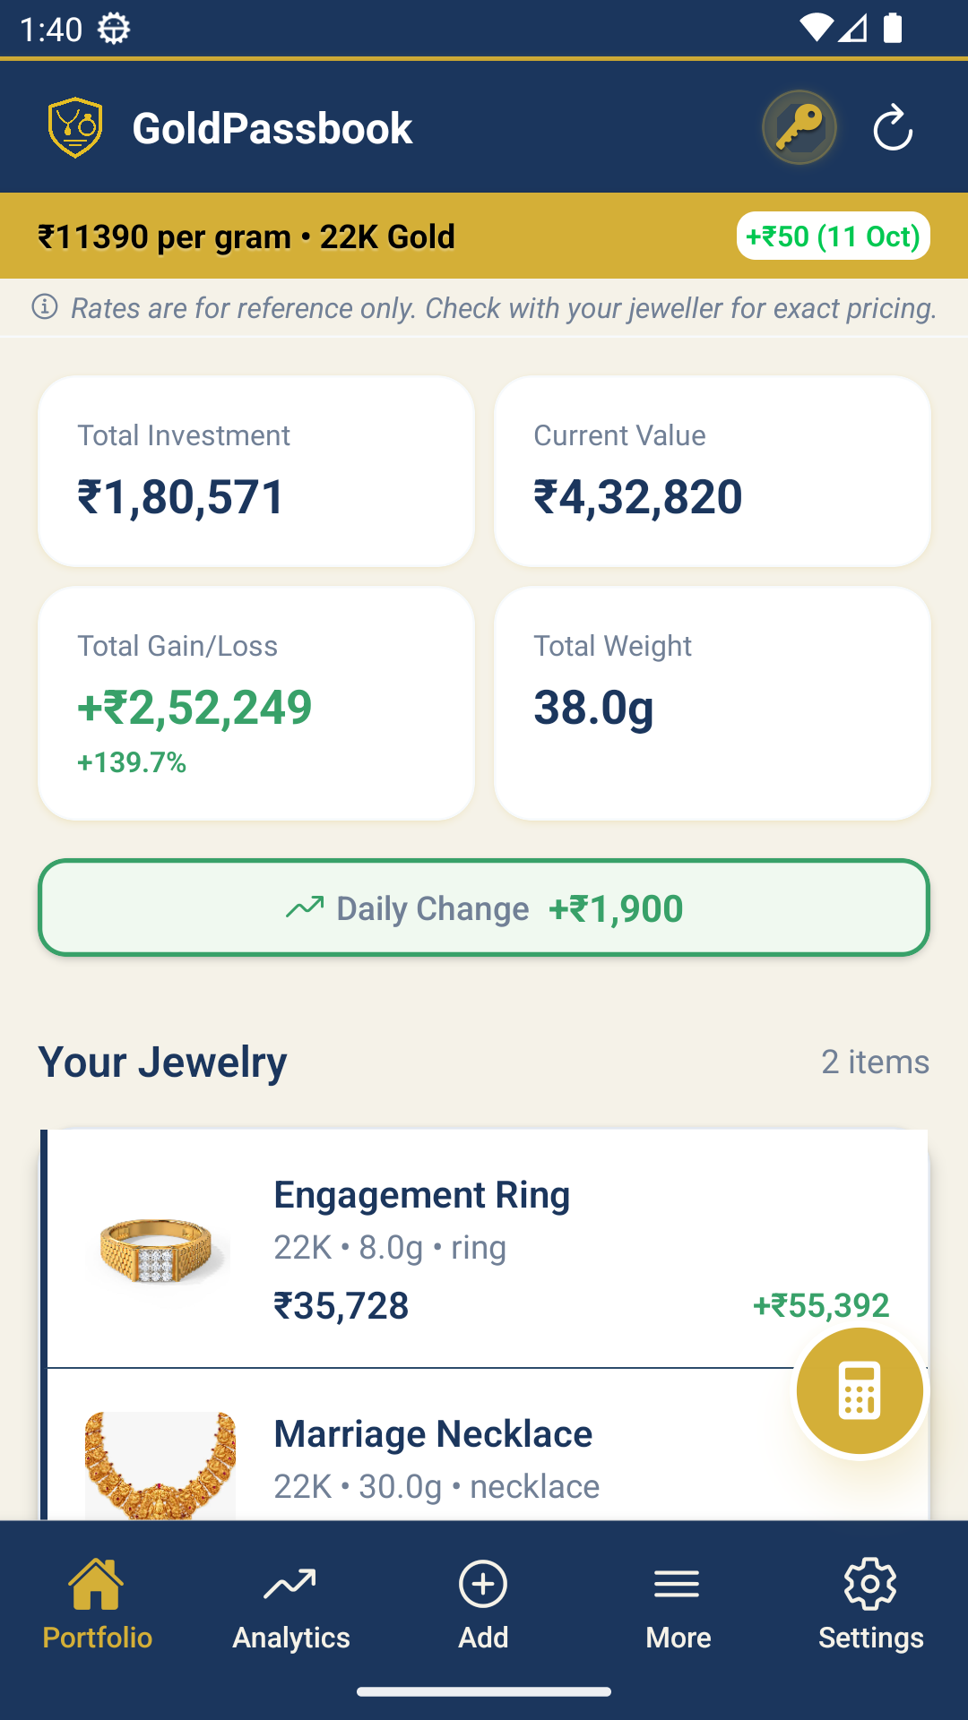
Task: Tap the Engagement Ring thumbnail image
Action: coord(160,1249)
